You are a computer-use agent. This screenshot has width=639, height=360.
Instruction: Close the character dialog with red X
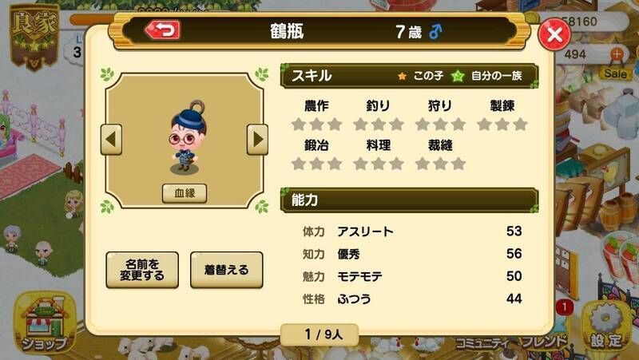[x=554, y=34]
